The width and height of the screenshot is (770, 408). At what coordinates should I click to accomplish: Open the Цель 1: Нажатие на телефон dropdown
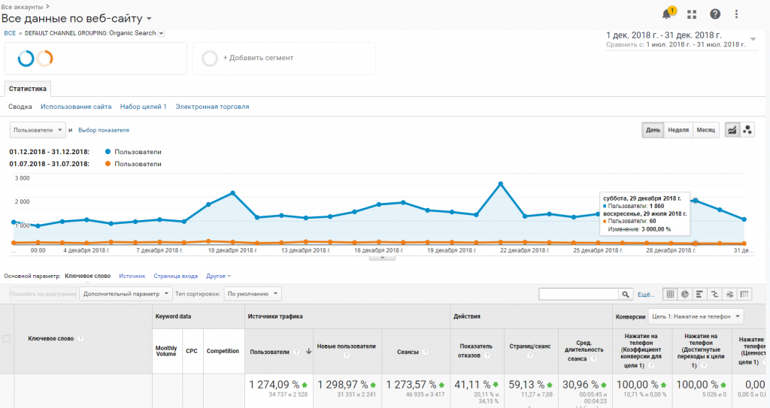coord(697,316)
